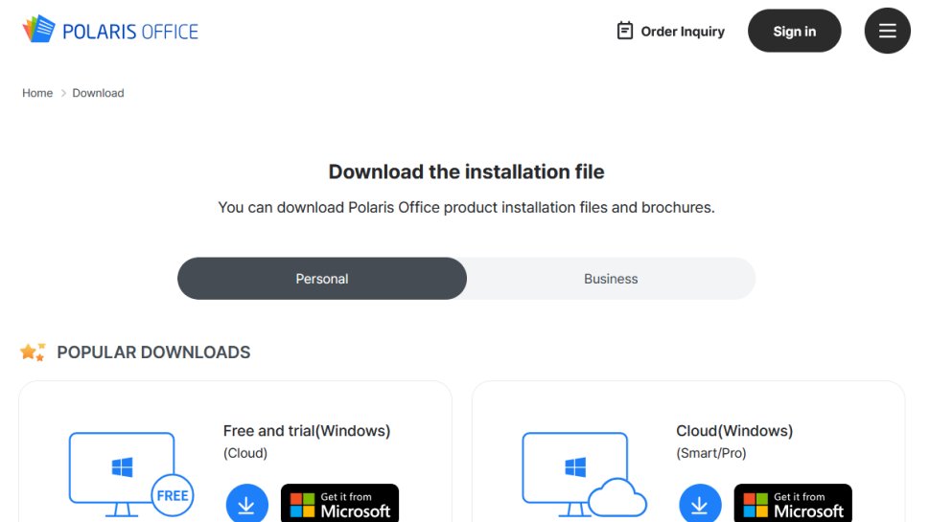Click the Windows monitor icon with FREE badge
The height and width of the screenshot is (522, 930).
(131, 475)
